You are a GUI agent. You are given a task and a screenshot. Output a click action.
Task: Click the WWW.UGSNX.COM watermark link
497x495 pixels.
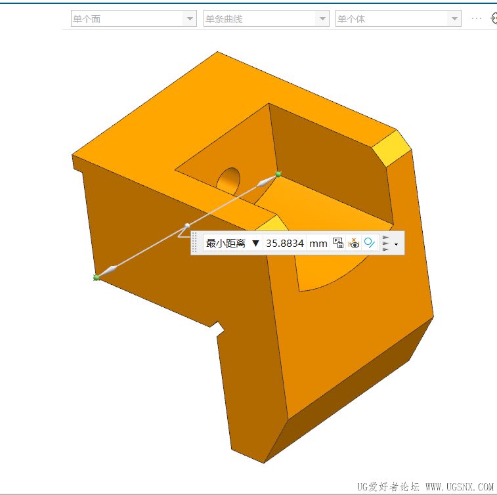coord(460,486)
